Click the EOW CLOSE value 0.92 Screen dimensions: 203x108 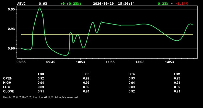[132, 91]
